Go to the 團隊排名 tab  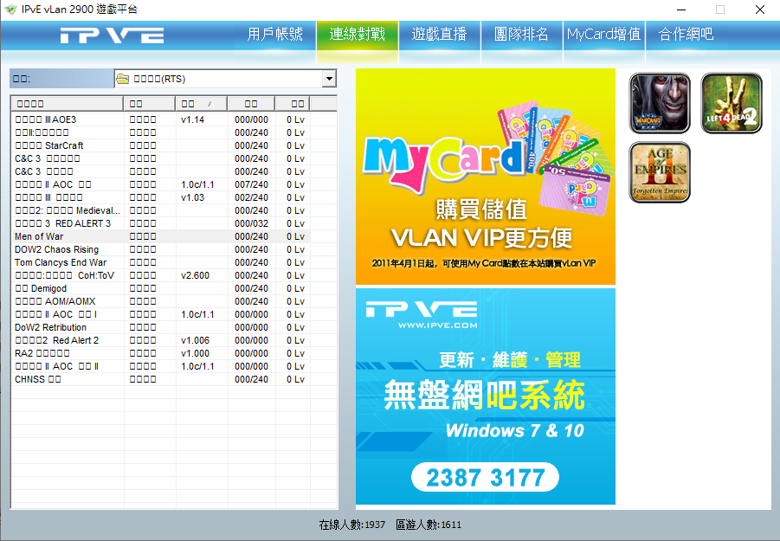point(521,35)
